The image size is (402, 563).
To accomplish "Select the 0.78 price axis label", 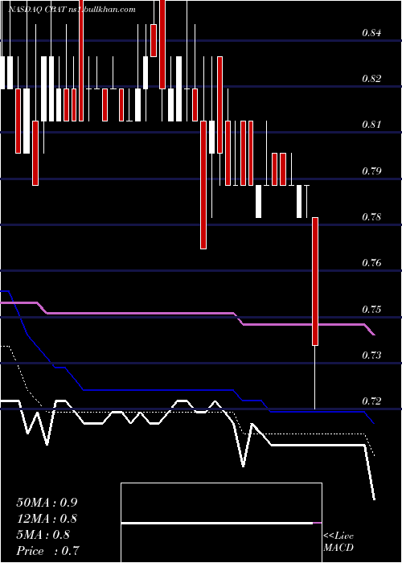I will 371,217.
